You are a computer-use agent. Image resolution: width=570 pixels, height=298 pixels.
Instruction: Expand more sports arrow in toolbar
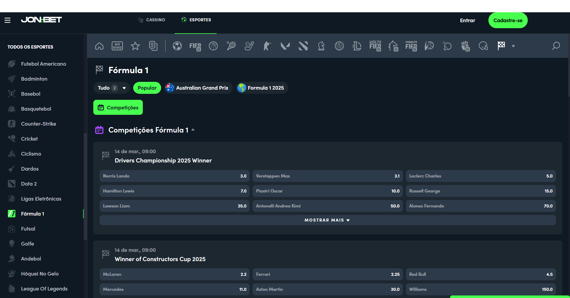point(513,46)
